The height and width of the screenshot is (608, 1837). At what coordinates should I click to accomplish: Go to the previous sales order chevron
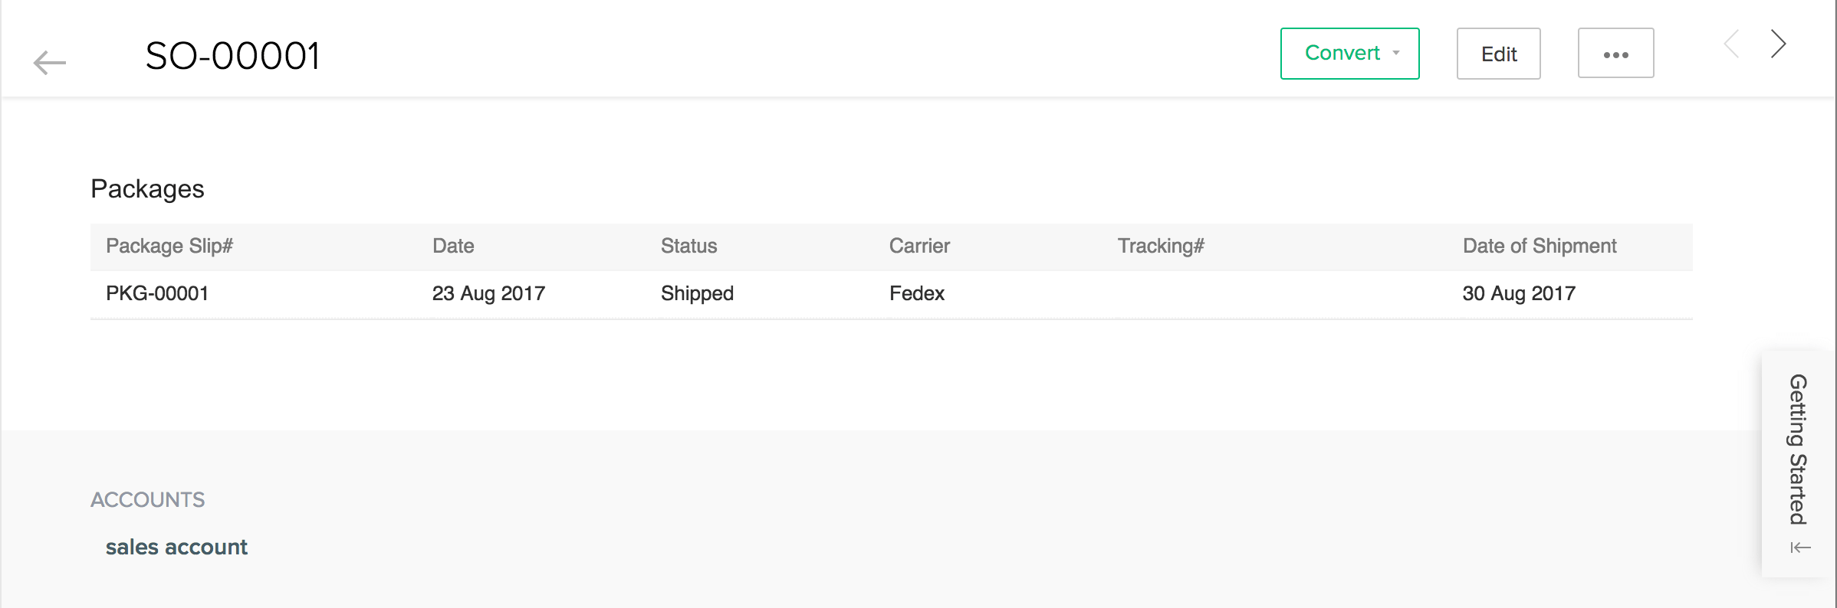1731,44
